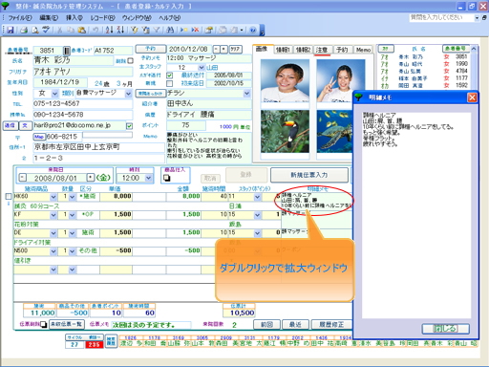The width and height of the screenshot is (489, 367).
Task: Click the blue Help question-mark icon
Action: (x=253, y=30)
